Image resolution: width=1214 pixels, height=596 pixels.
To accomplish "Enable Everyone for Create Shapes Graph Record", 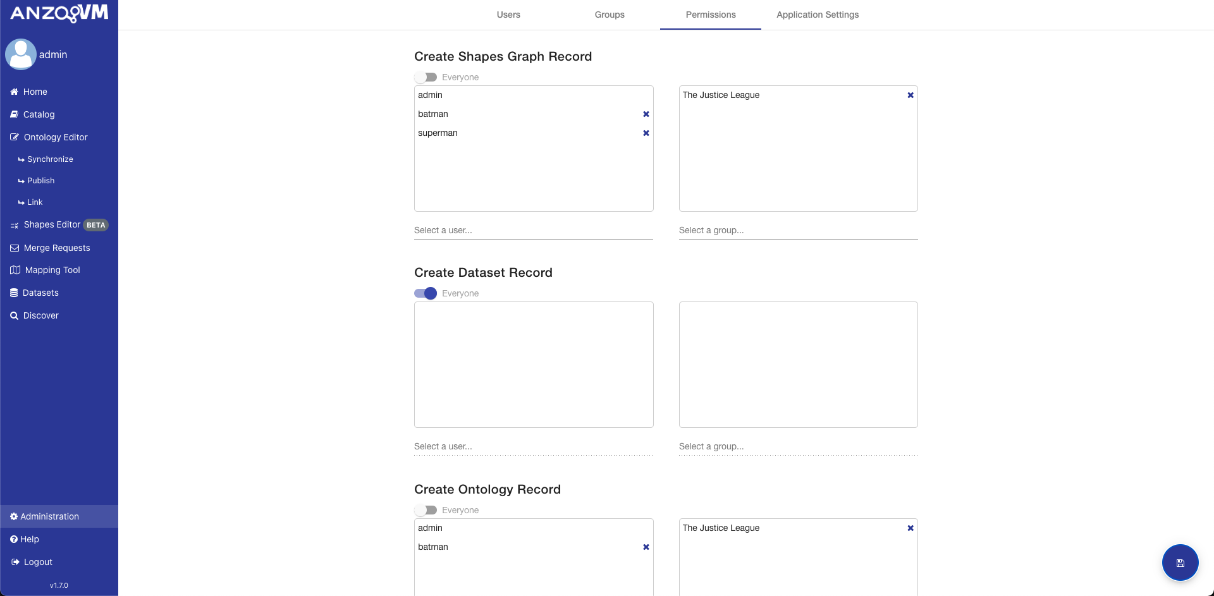I will point(425,77).
